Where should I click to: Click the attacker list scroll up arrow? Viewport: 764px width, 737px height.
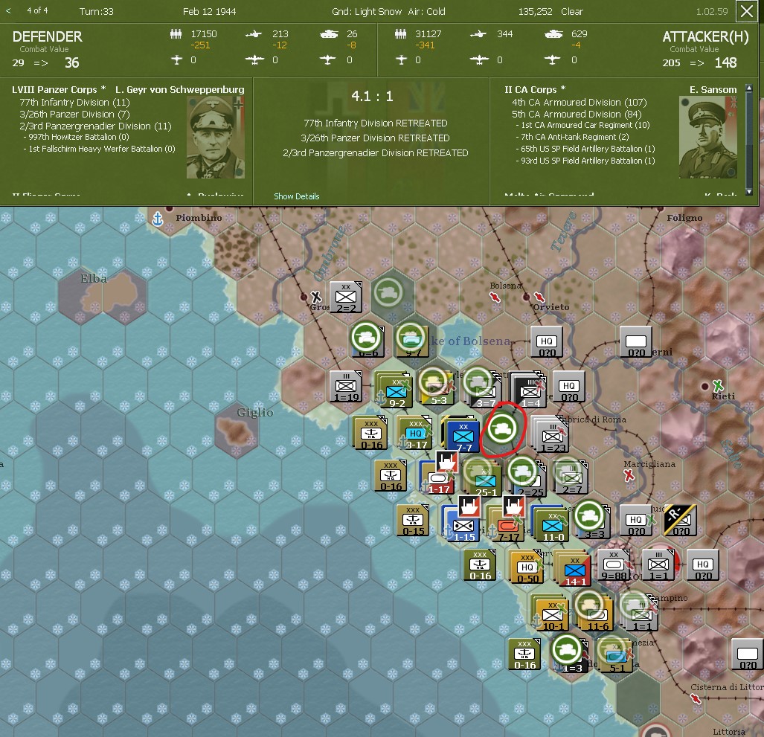749,88
